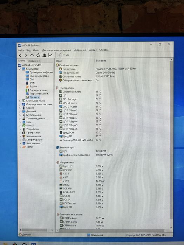The width and height of the screenshot is (184, 245).
Task: Click the DIMM memory voltage icon
Action: 61,185
